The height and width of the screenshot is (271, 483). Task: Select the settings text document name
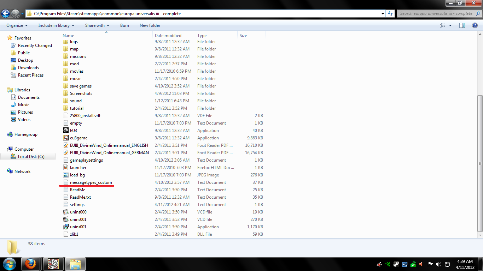coord(77,205)
